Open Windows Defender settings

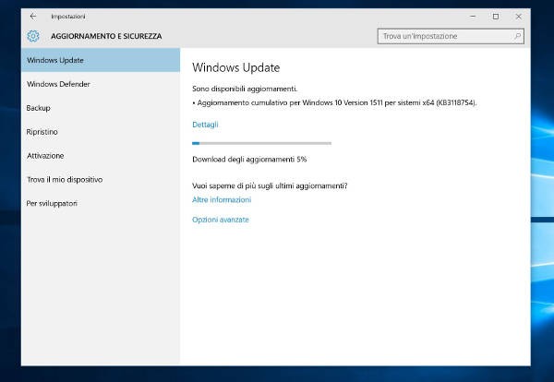pyautogui.click(x=101, y=84)
